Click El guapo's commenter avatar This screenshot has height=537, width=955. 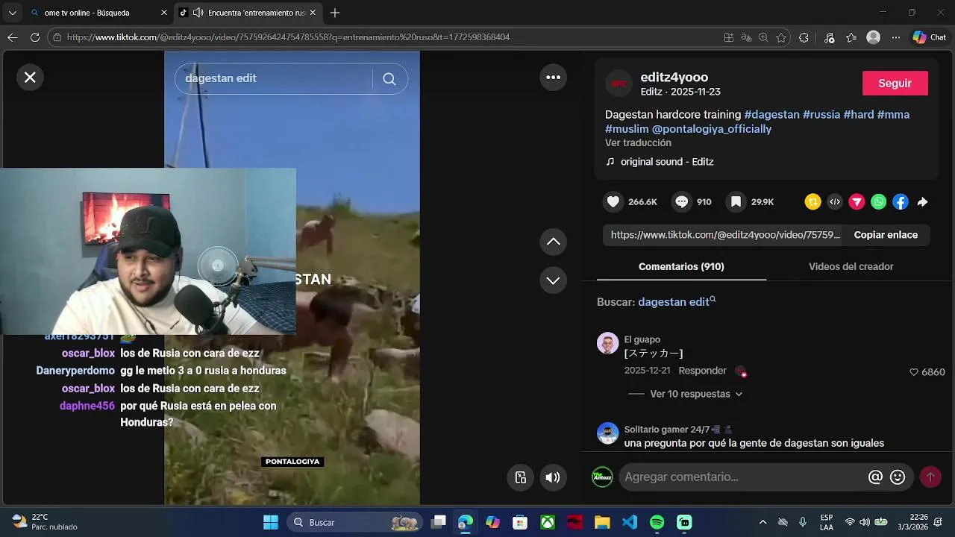point(607,343)
